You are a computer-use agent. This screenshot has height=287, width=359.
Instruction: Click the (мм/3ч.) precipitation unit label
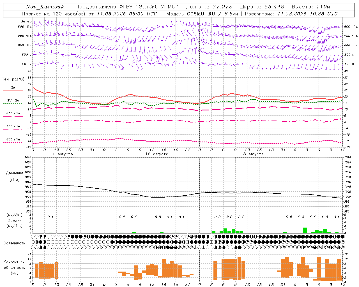(x=15, y=215)
